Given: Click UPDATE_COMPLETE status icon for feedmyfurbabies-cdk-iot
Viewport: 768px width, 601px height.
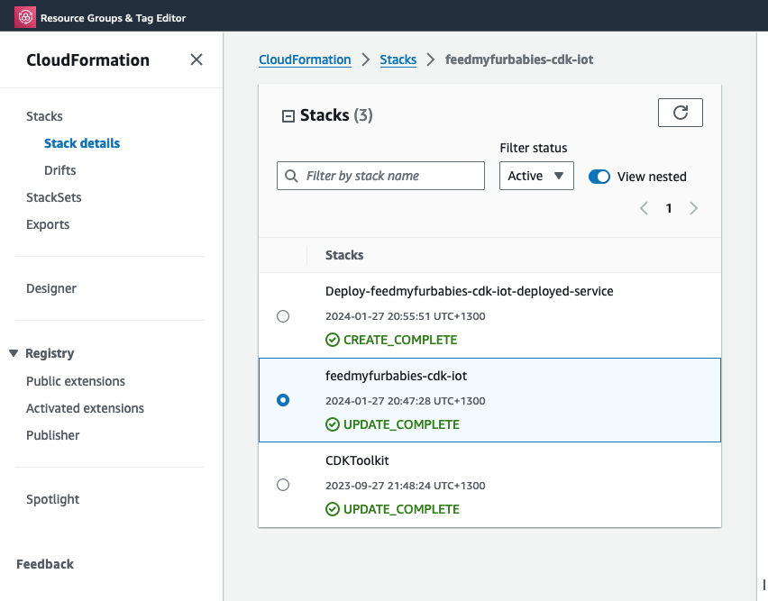Looking at the screenshot, I should click(333, 424).
